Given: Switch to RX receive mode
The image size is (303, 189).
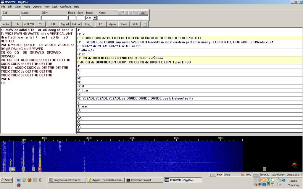Looking at the screenshot, I should (220, 175).
